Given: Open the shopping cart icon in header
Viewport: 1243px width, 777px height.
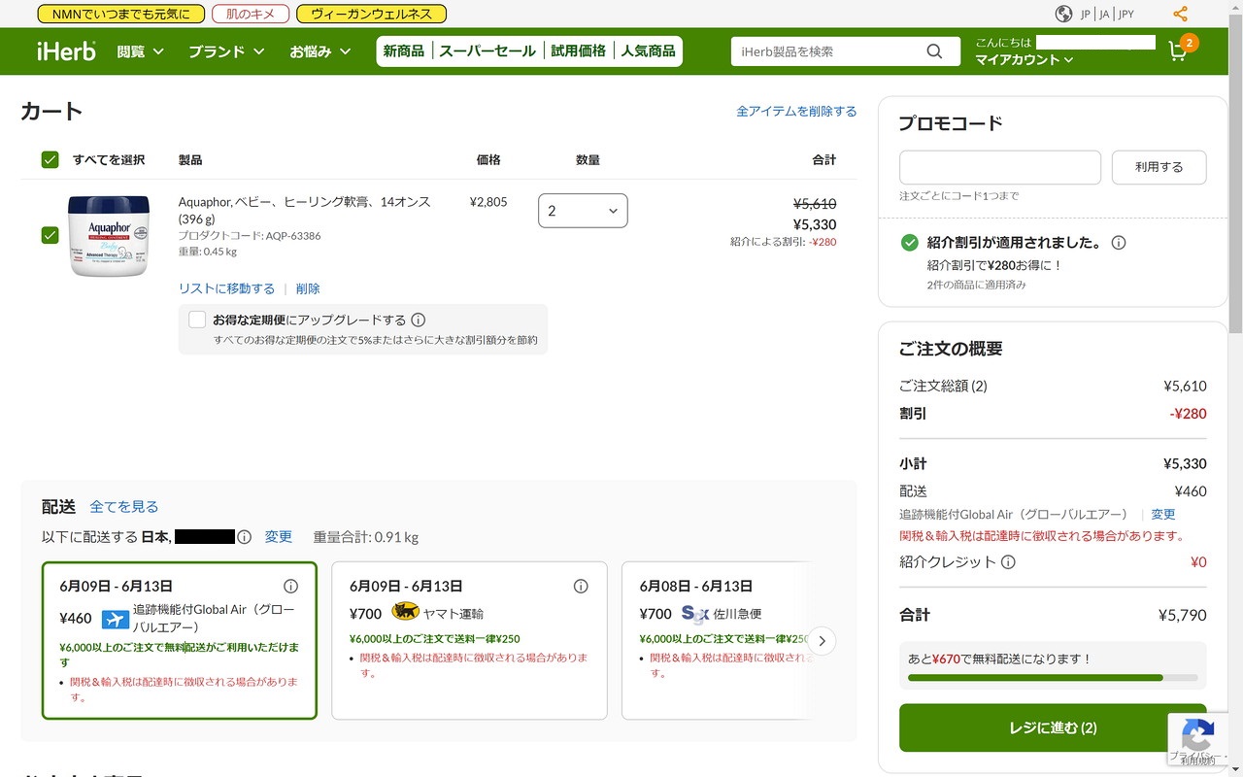Looking at the screenshot, I should pyautogui.click(x=1178, y=51).
